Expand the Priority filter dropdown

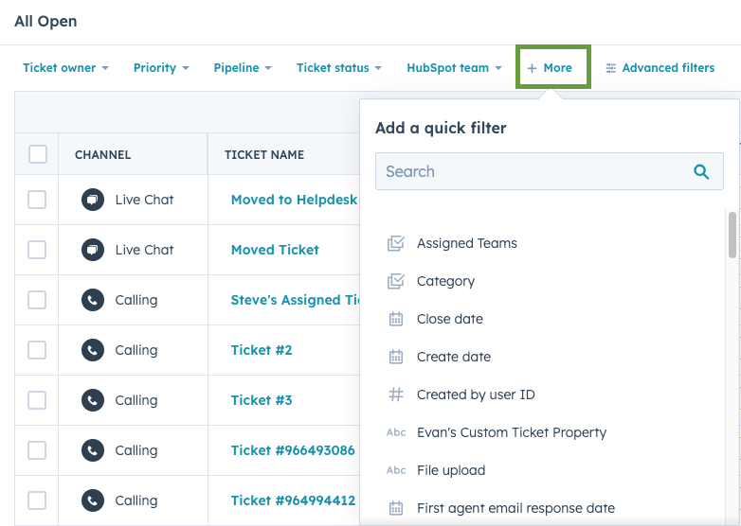click(x=161, y=68)
